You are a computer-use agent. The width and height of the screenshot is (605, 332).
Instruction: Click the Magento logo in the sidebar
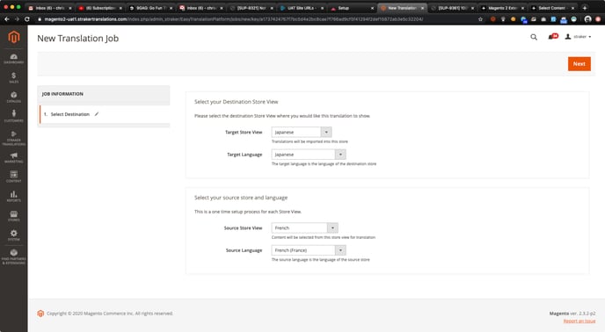pos(14,37)
